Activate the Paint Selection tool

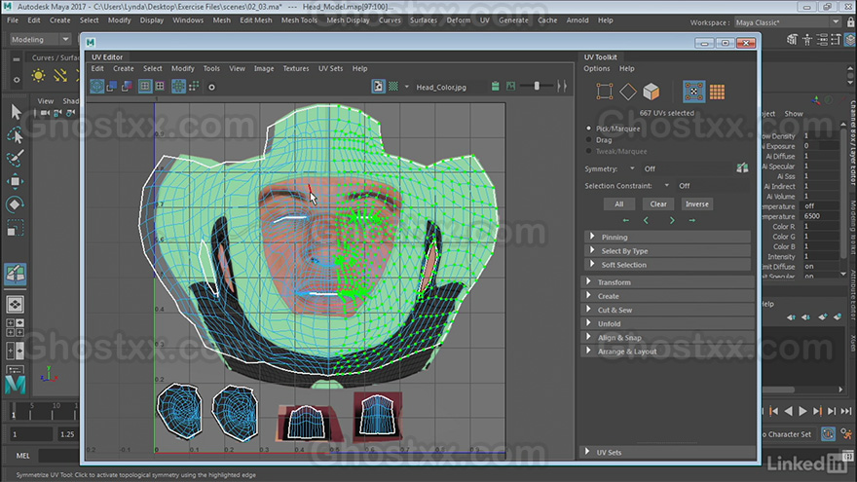[x=16, y=158]
